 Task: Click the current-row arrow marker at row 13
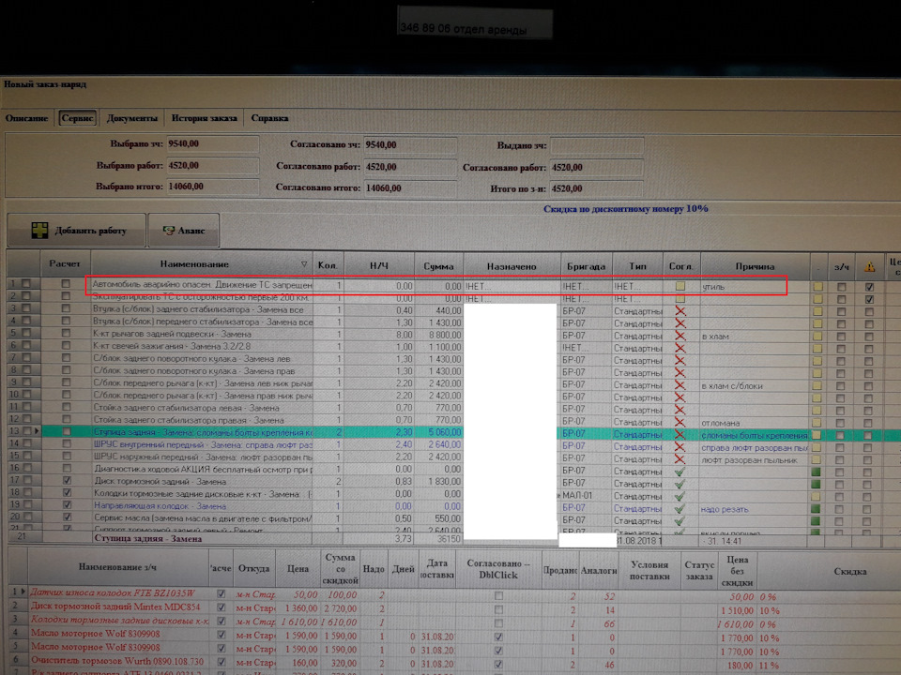(38, 431)
